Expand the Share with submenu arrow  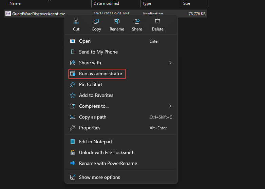click(x=170, y=63)
